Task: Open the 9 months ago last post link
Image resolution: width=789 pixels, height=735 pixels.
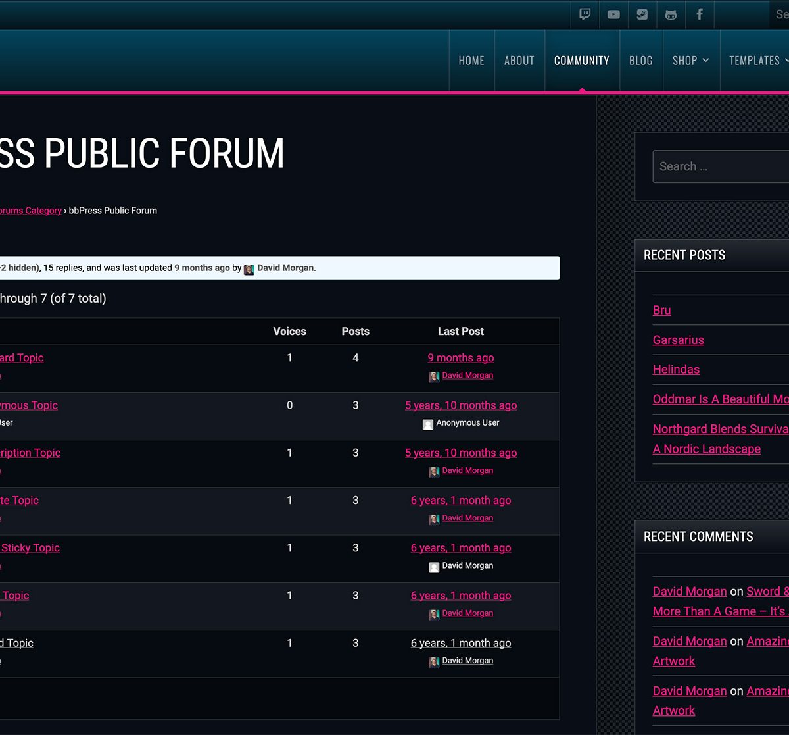Action: click(x=461, y=357)
